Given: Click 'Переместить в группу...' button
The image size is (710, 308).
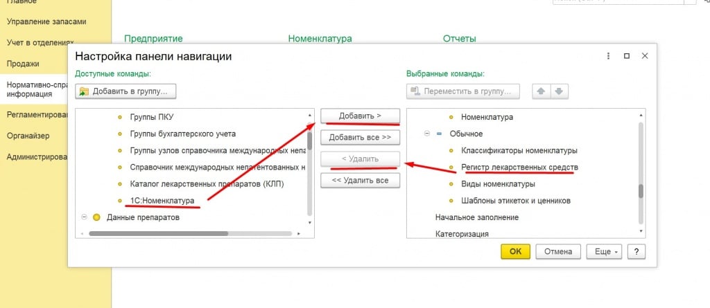Looking at the screenshot, I should tap(463, 91).
